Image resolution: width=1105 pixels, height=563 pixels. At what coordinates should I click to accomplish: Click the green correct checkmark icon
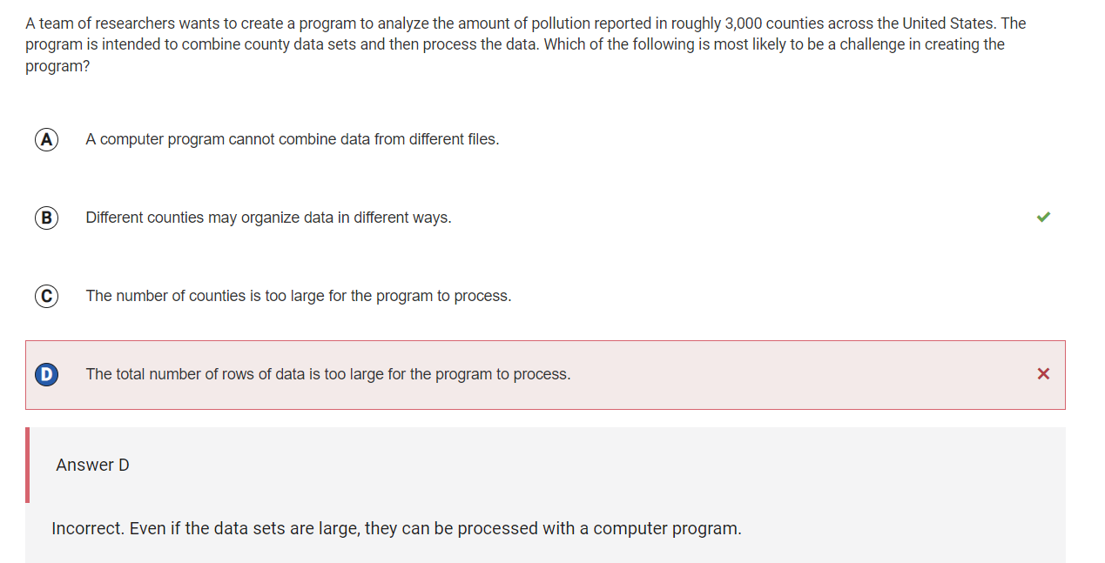pyautogui.click(x=1043, y=217)
